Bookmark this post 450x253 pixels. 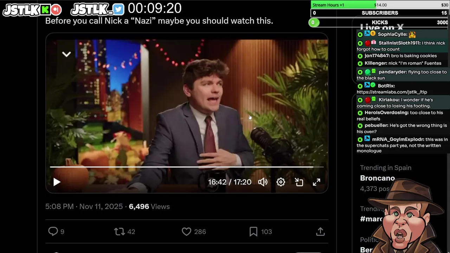tap(253, 232)
